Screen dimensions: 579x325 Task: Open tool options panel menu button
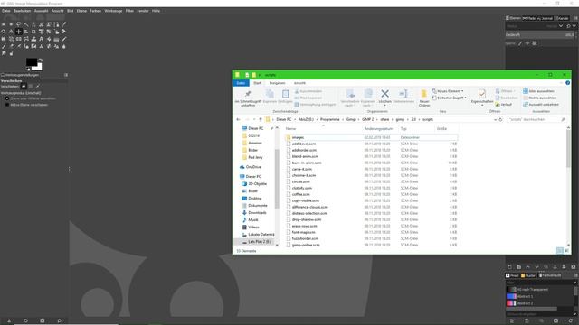pos(66,75)
